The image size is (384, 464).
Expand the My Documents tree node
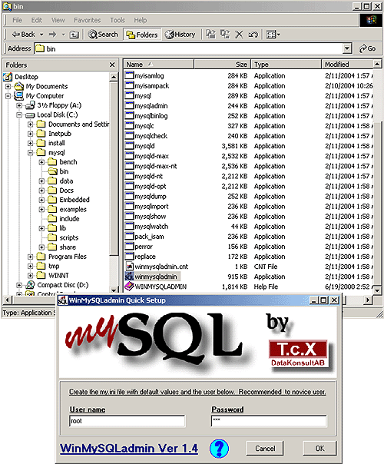click(8, 86)
